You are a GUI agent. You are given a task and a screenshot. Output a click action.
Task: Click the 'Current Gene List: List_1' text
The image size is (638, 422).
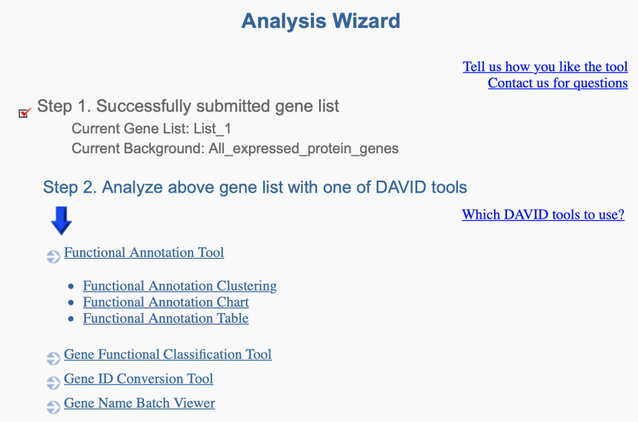[x=156, y=129]
